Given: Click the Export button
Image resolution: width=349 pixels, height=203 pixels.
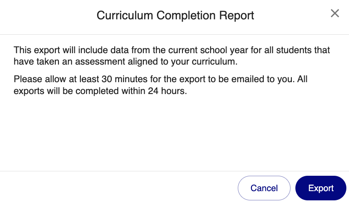Looking at the screenshot, I should pos(321,188).
